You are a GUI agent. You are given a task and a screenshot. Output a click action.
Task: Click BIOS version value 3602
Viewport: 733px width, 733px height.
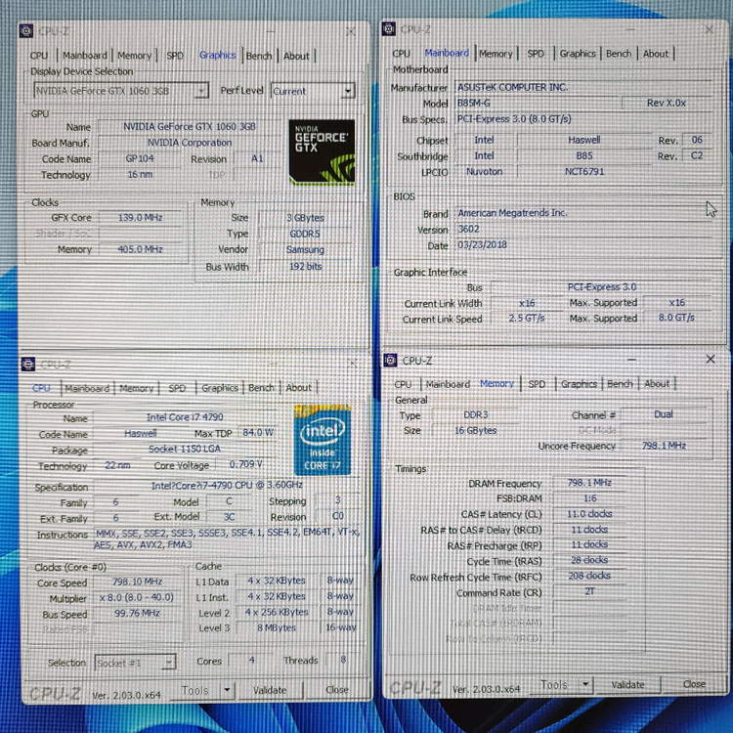click(x=582, y=229)
